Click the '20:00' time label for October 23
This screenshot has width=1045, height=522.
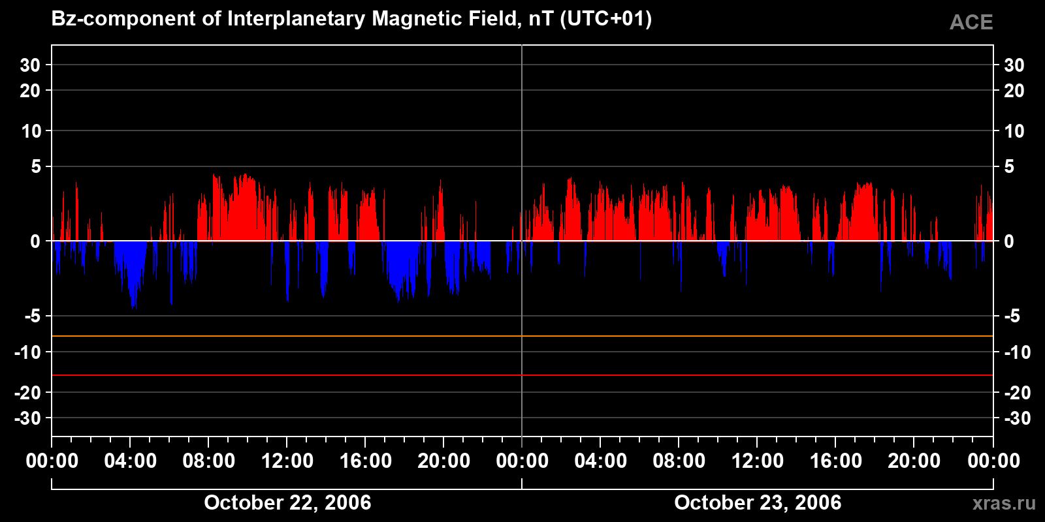(914, 461)
